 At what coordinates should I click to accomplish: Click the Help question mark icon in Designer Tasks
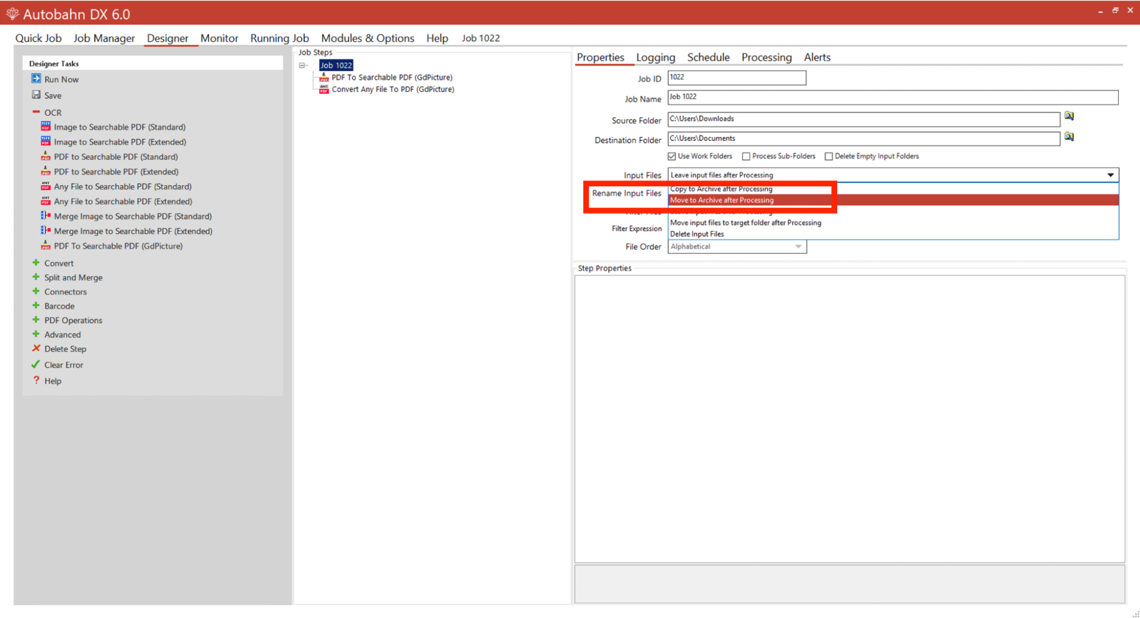[x=36, y=380]
